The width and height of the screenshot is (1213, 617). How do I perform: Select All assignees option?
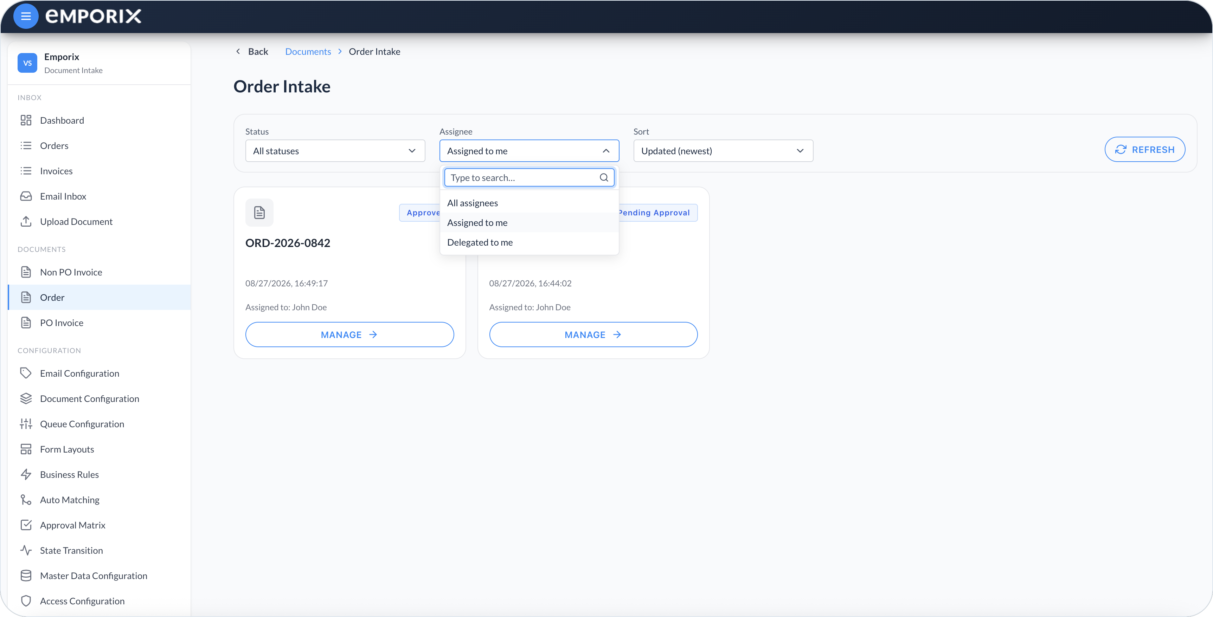(x=529, y=203)
